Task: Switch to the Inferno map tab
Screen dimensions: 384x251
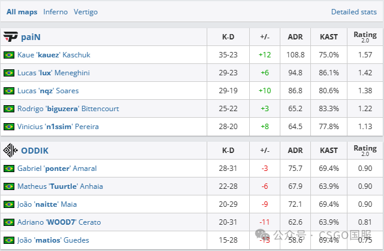Action: tap(55, 12)
